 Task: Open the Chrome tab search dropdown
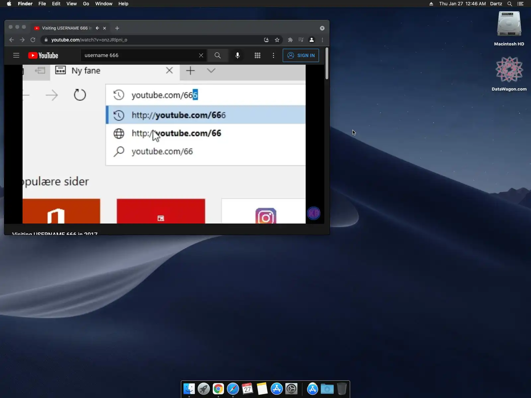[x=322, y=28]
